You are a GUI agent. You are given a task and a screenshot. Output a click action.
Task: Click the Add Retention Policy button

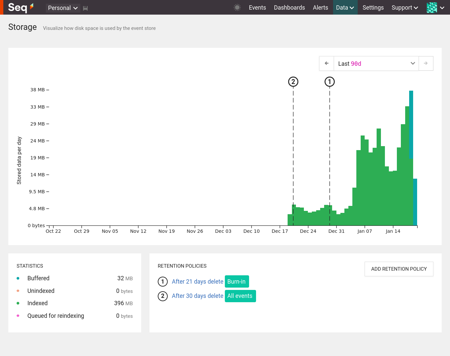click(399, 269)
